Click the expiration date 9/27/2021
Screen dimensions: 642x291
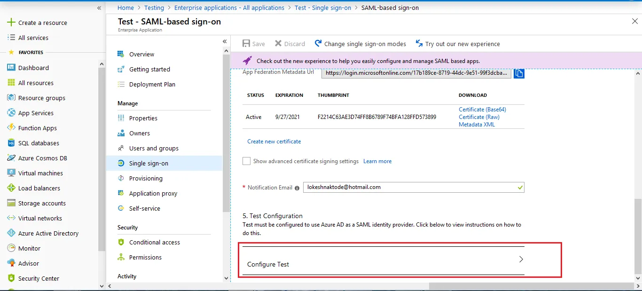click(288, 117)
